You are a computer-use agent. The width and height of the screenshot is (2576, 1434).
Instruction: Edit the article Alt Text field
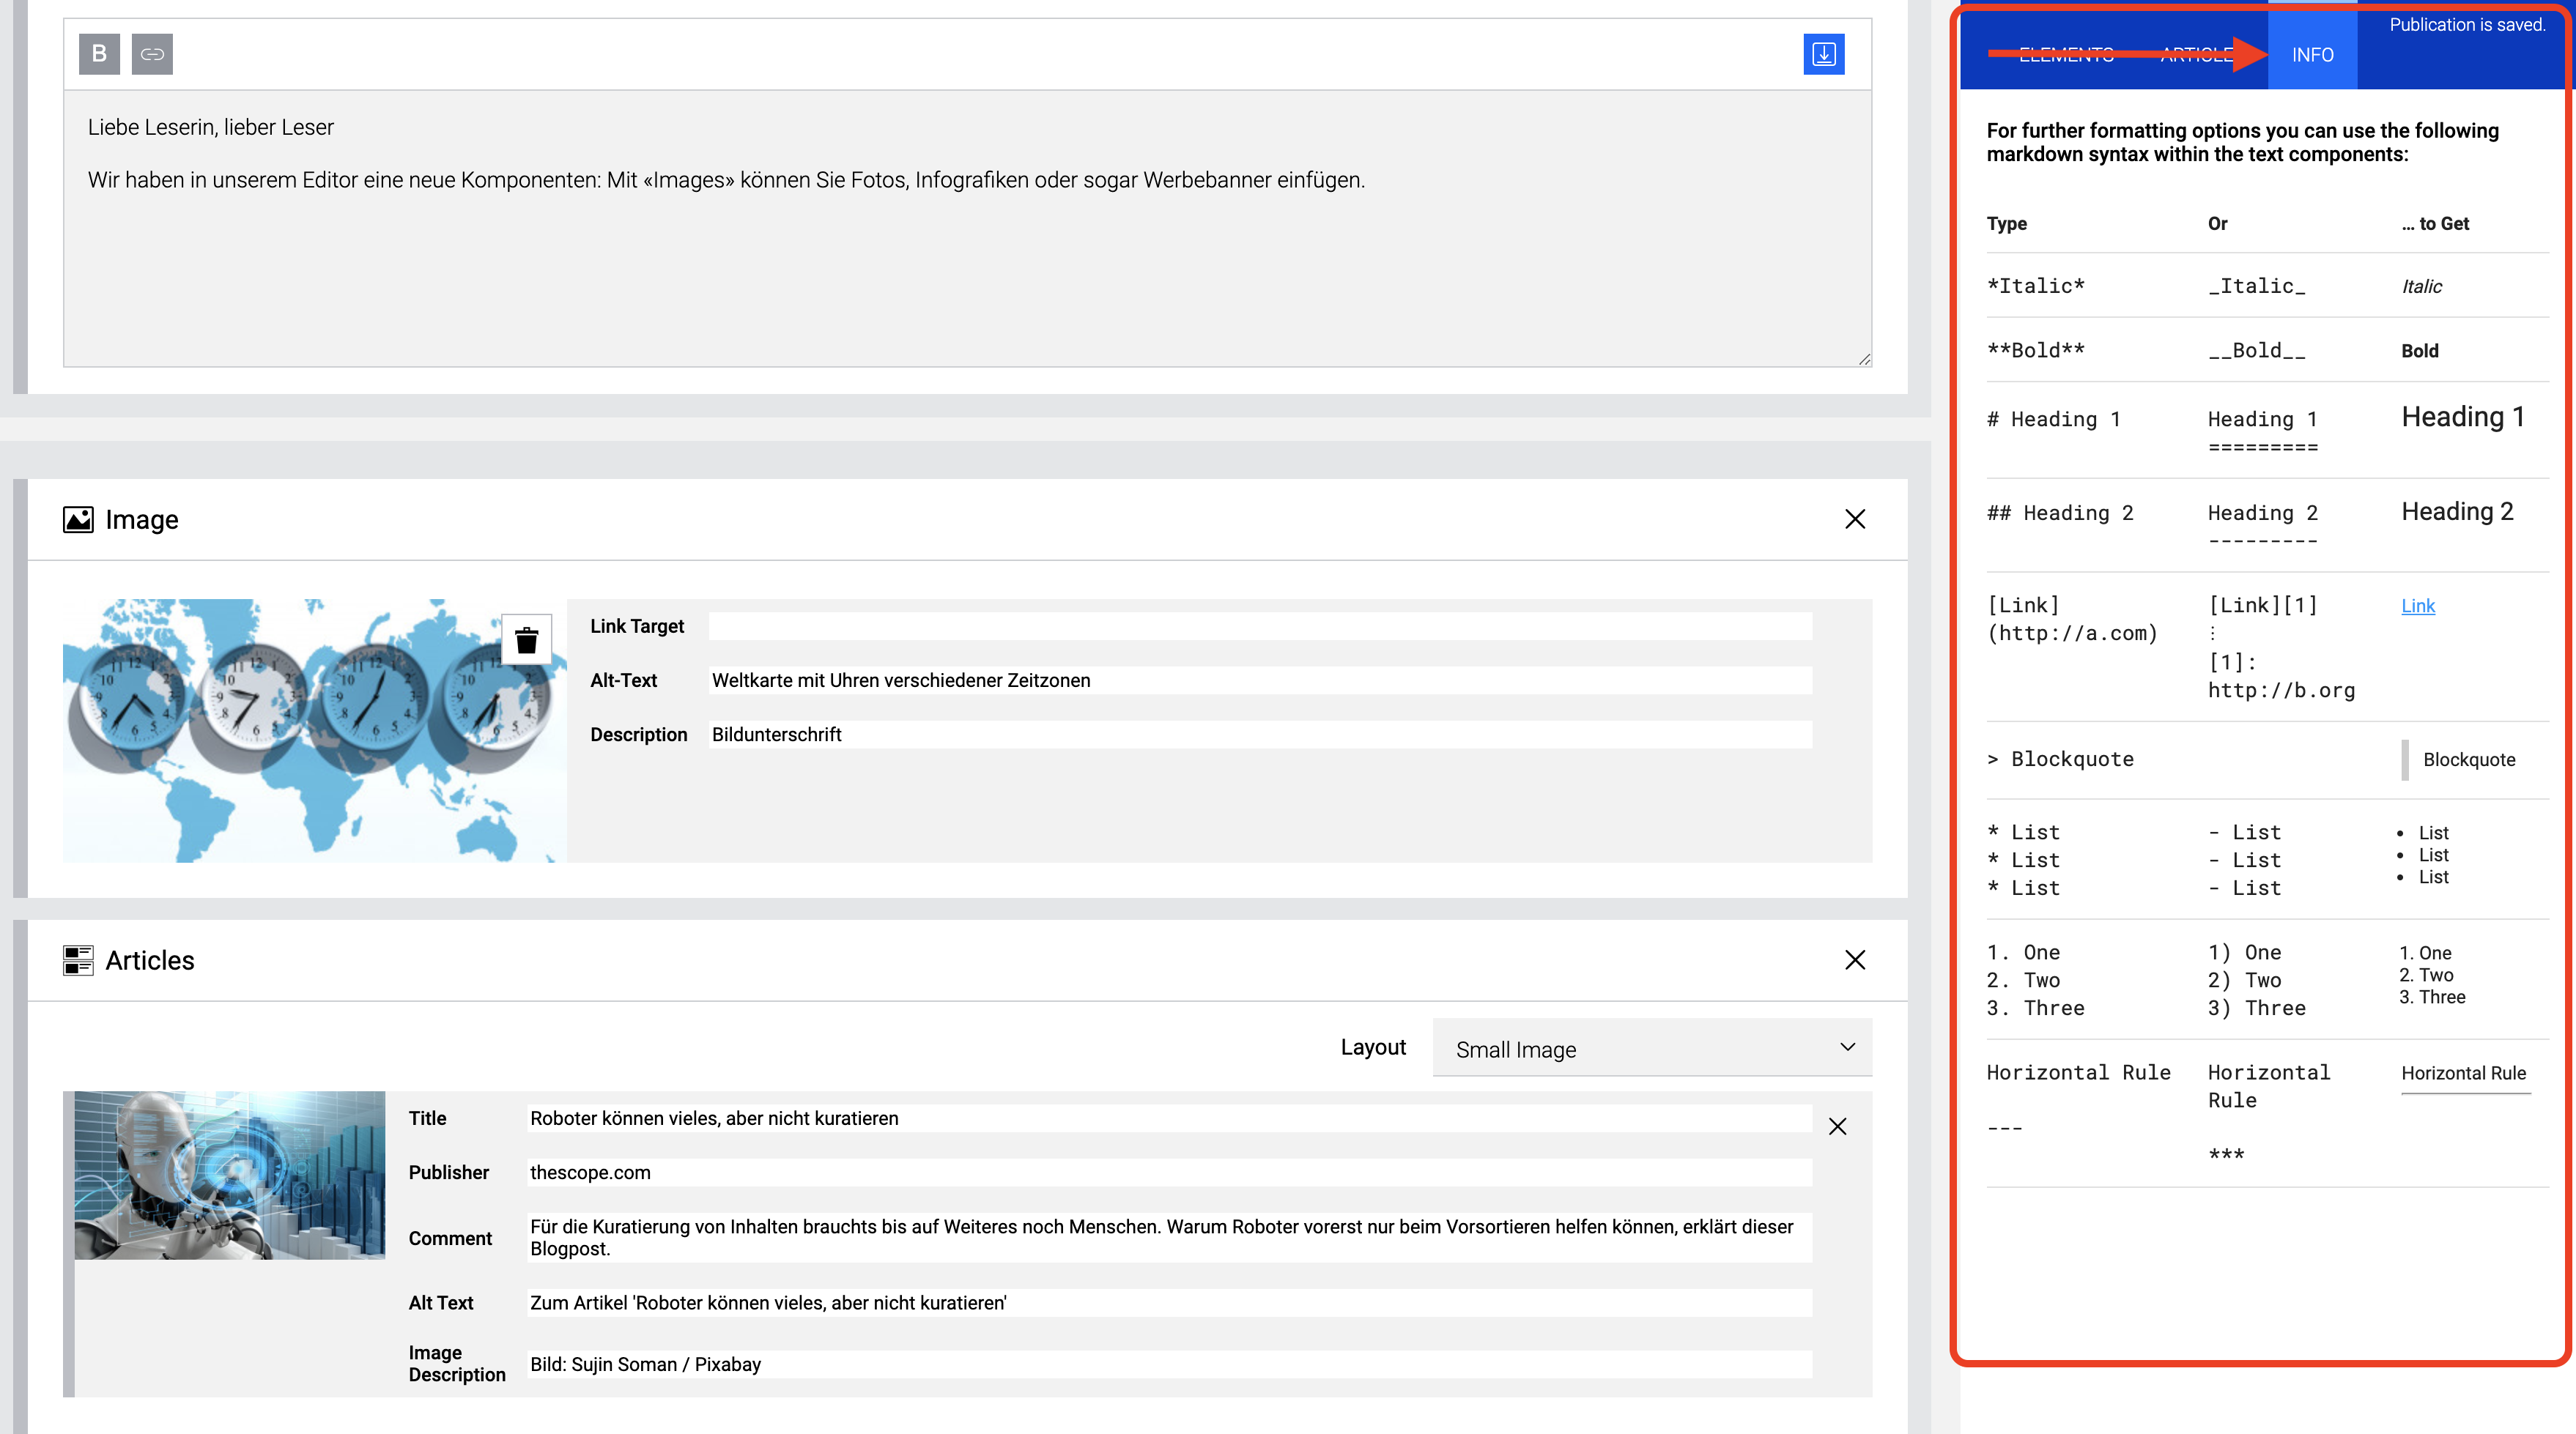point(1169,1303)
